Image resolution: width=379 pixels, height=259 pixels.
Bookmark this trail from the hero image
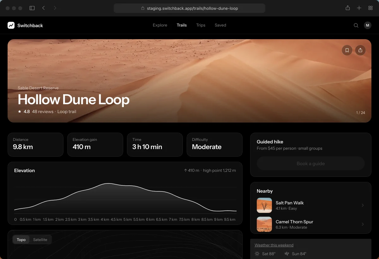[x=347, y=50]
